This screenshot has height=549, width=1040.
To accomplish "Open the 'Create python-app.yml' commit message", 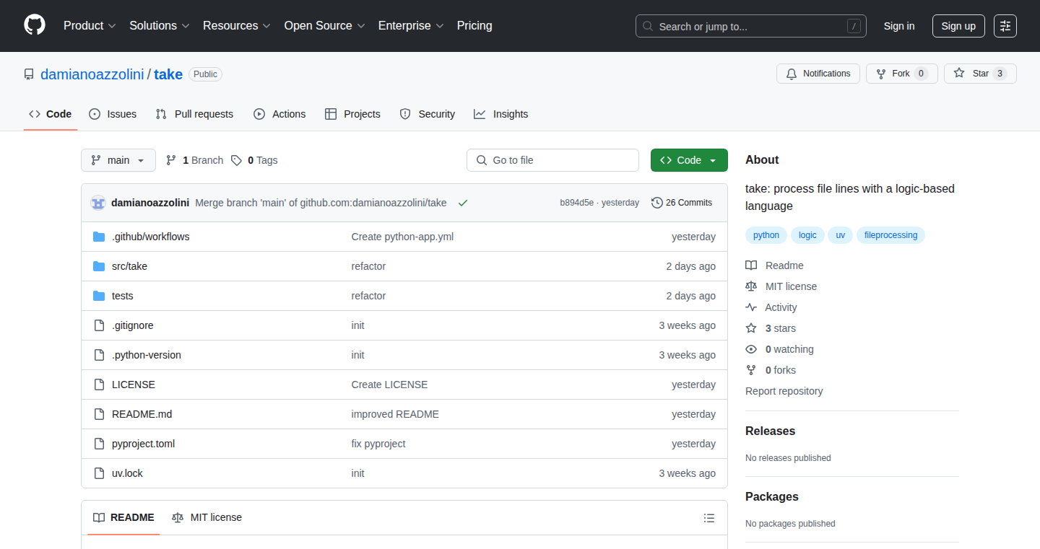I will pyautogui.click(x=402, y=237).
